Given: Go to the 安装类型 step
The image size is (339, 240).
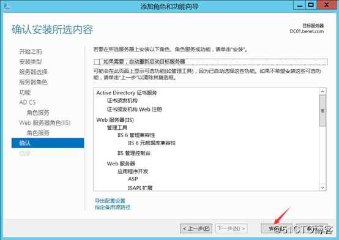Looking at the screenshot, I should tap(31, 62).
